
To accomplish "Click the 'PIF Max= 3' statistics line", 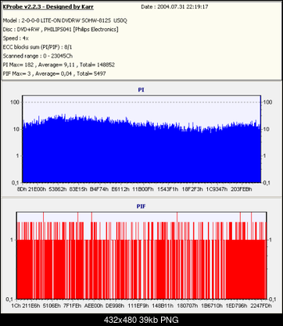I will (x=54, y=73).
